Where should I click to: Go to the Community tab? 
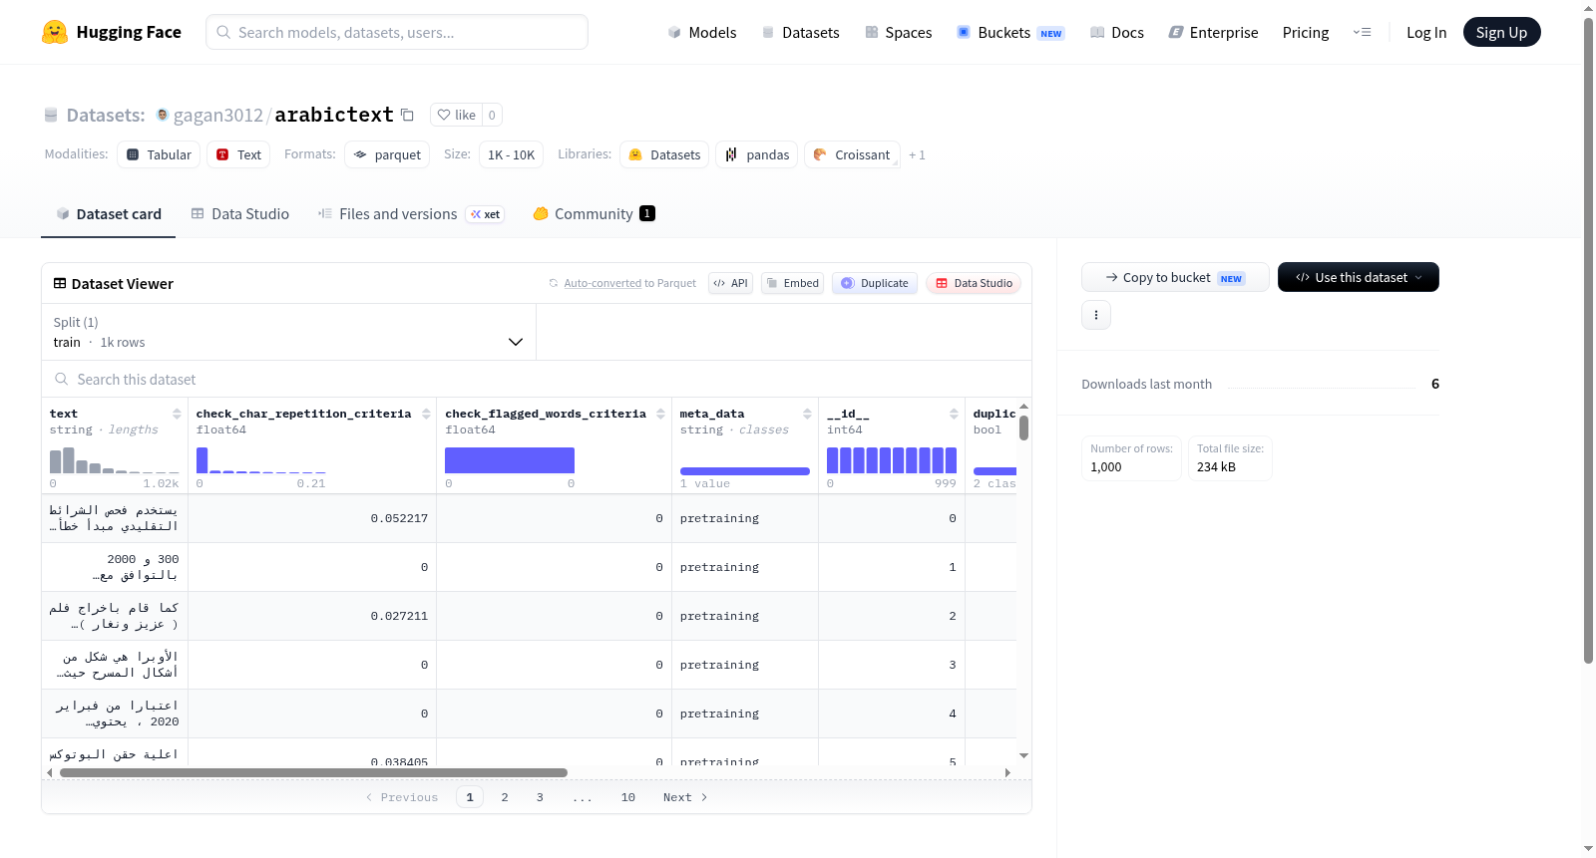pos(594,213)
